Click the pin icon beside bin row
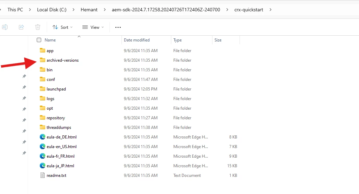The height and width of the screenshot is (194, 359). click(x=24, y=76)
